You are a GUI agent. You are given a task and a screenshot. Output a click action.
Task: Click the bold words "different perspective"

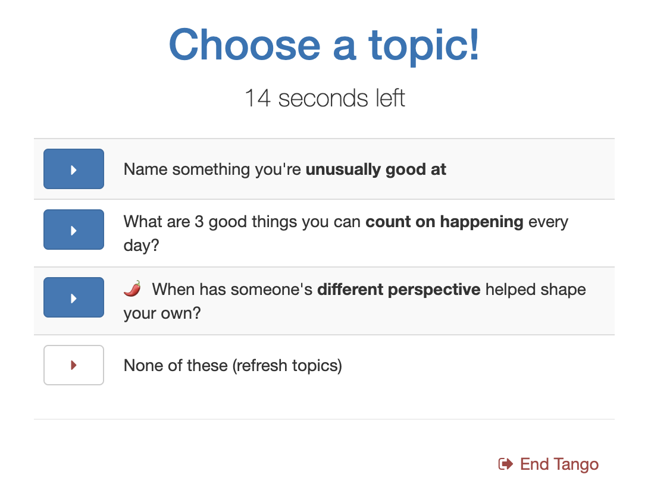399,289
